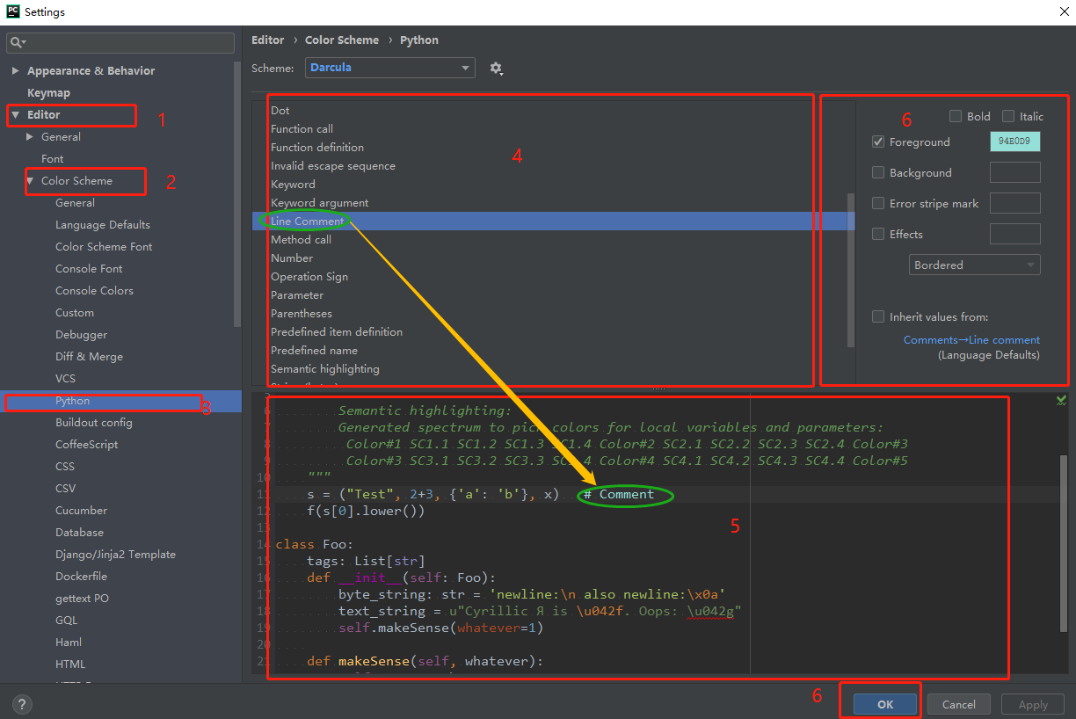Select Dockerfile item
This screenshot has height=719, width=1076.
81,576
